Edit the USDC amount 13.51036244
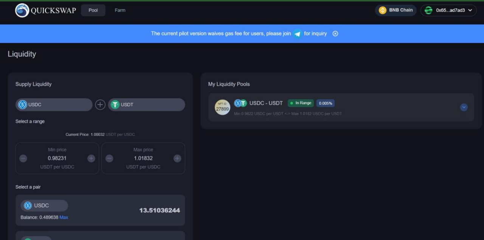This screenshot has height=240, width=484. (x=160, y=210)
